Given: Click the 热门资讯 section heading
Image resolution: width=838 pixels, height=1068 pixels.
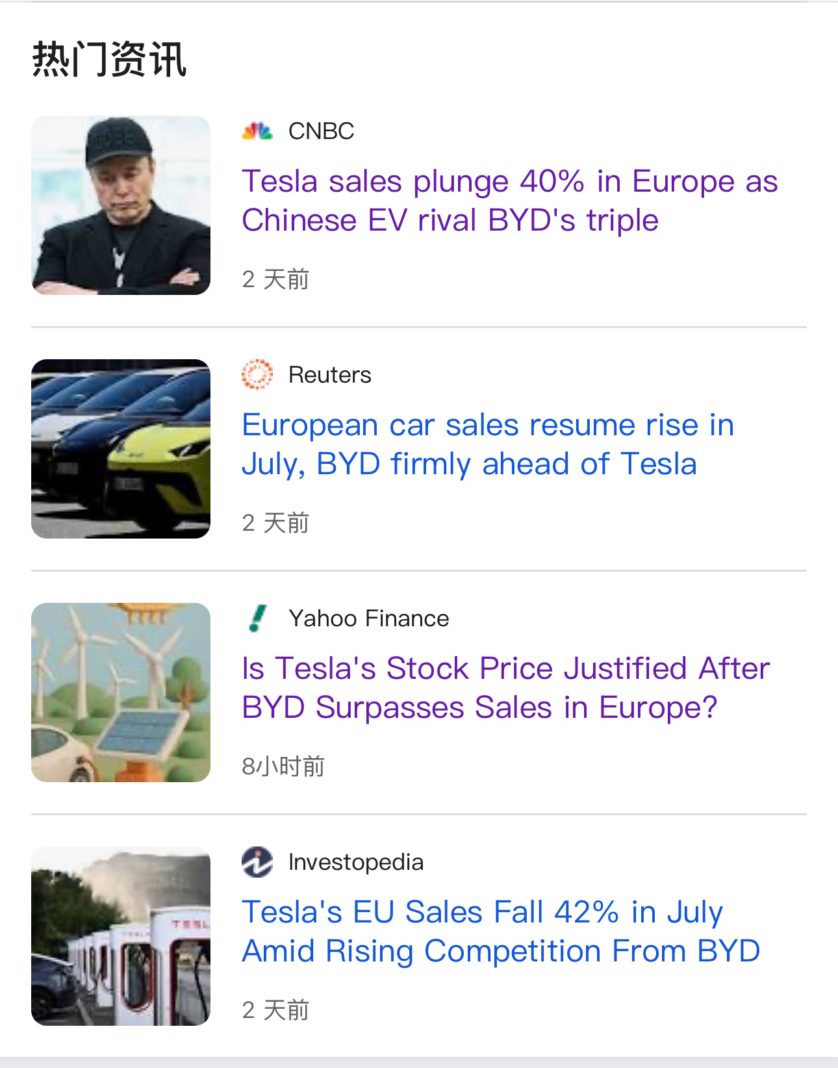Looking at the screenshot, I should [109, 59].
